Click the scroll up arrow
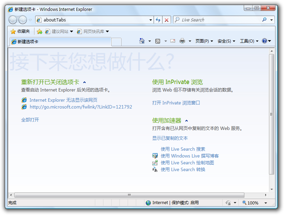This screenshot has width=284, height=215. pyautogui.click(x=272, y=51)
